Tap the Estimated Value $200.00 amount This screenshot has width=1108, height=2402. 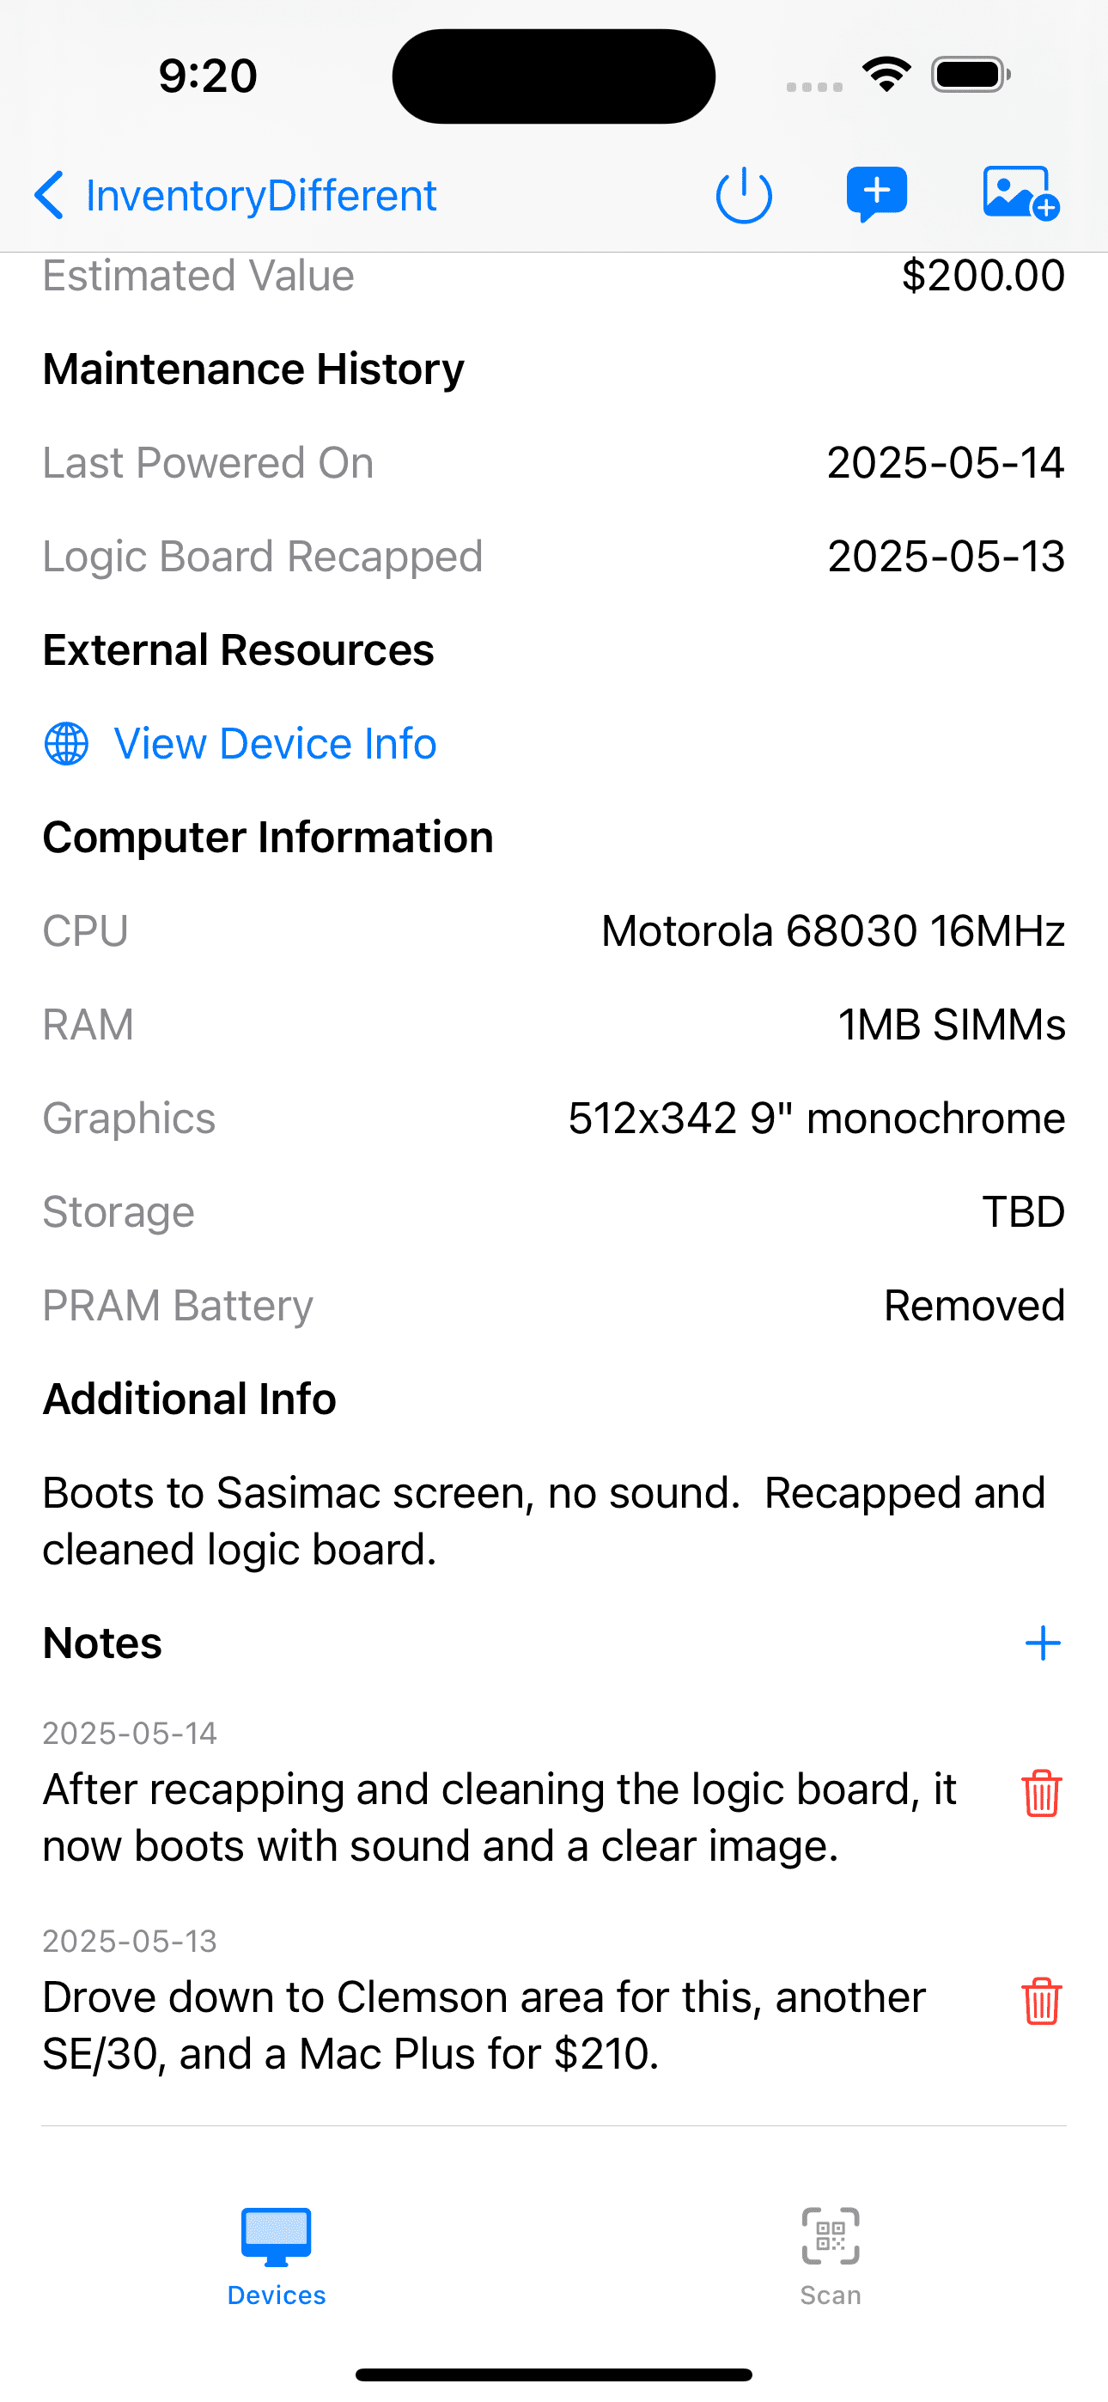pyautogui.click(x=983, y=276)
